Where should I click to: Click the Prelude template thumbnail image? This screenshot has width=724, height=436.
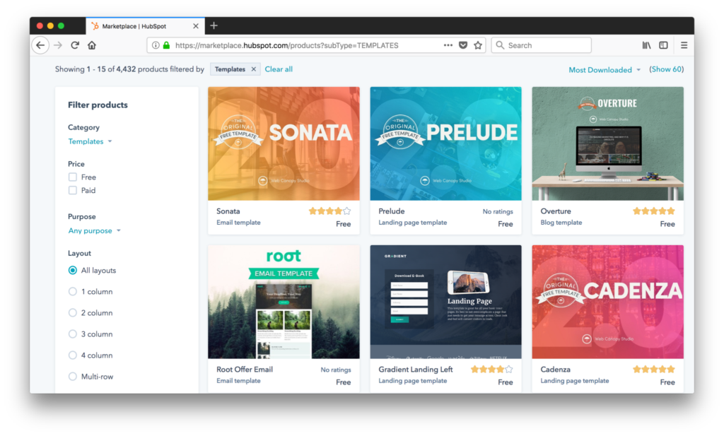coord(445,143)
